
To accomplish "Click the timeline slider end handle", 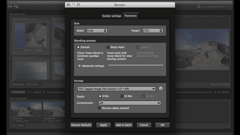I will click(211, 92).
